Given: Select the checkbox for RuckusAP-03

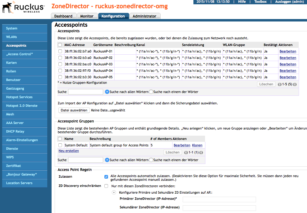Looking at the screenshot, I should point(60,64).
